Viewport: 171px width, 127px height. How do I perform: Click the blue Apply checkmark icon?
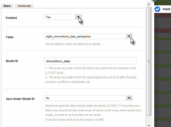157,9
